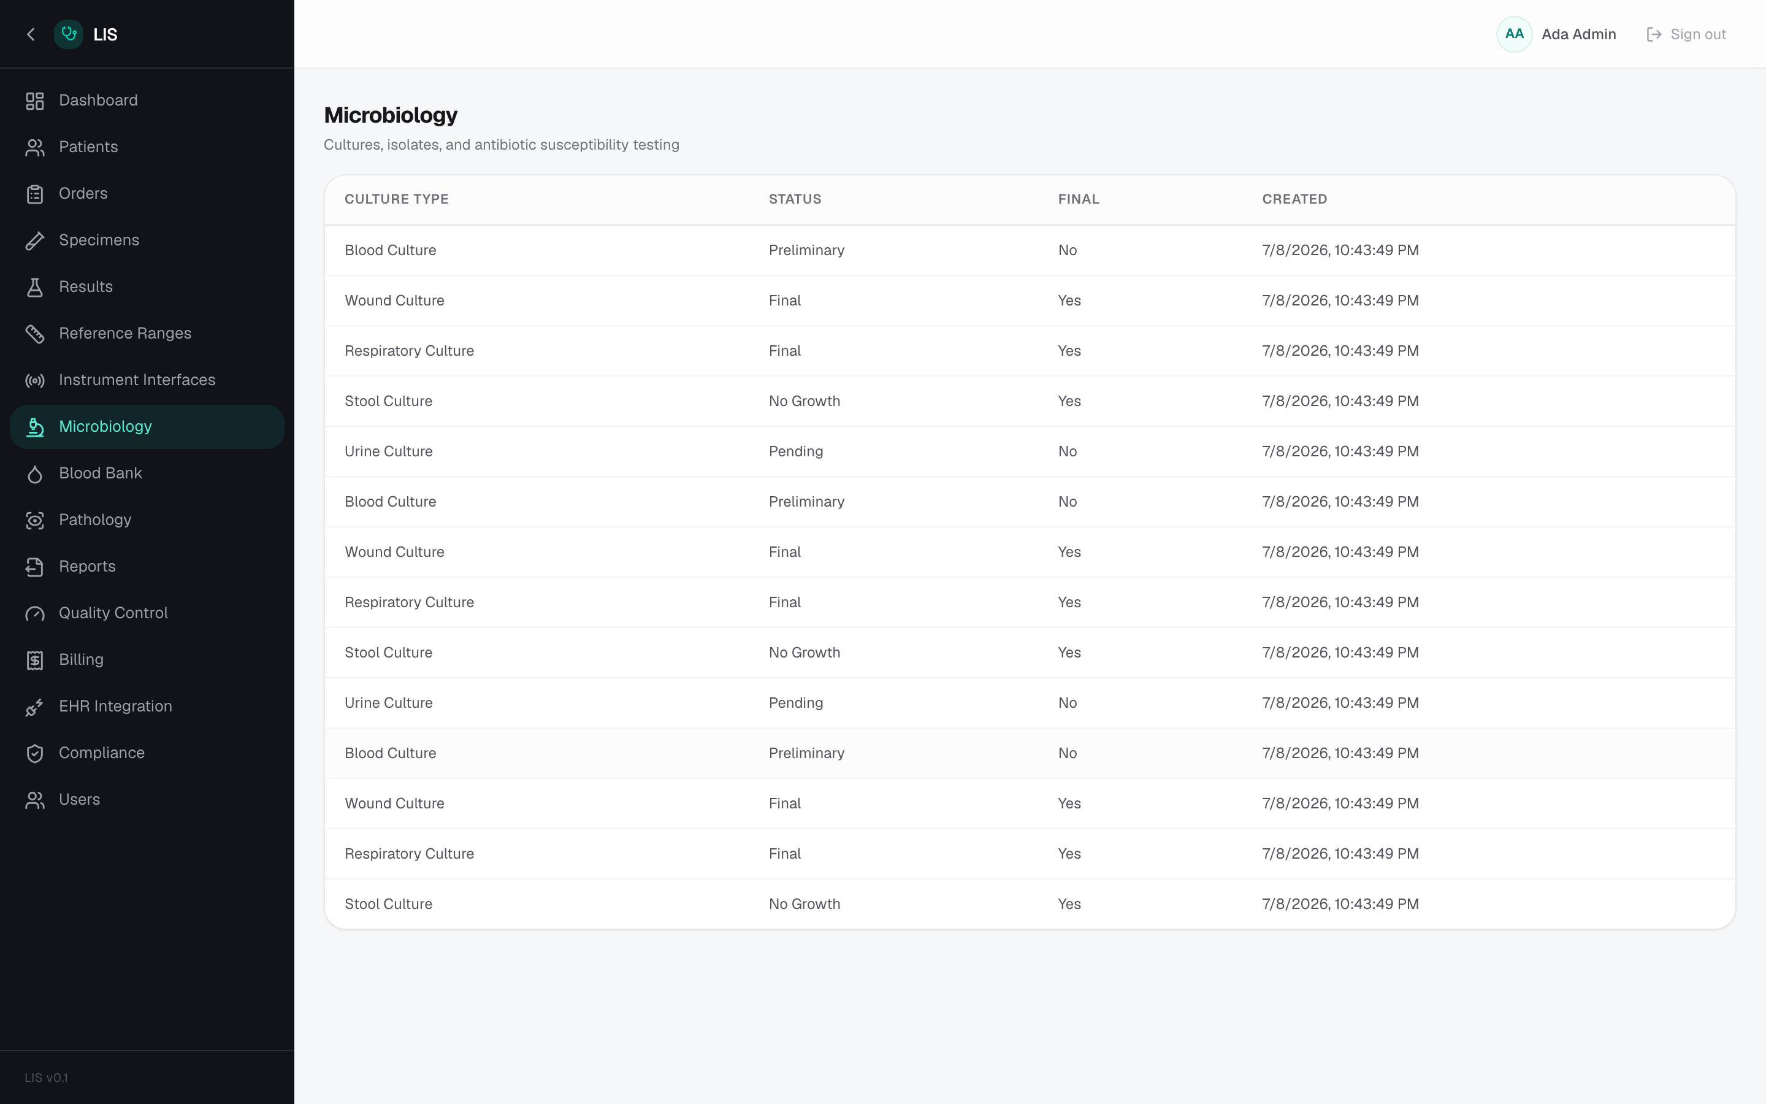Click the Ada Admin user name
The image size is (1766, 1104).
pos(1578,34)
